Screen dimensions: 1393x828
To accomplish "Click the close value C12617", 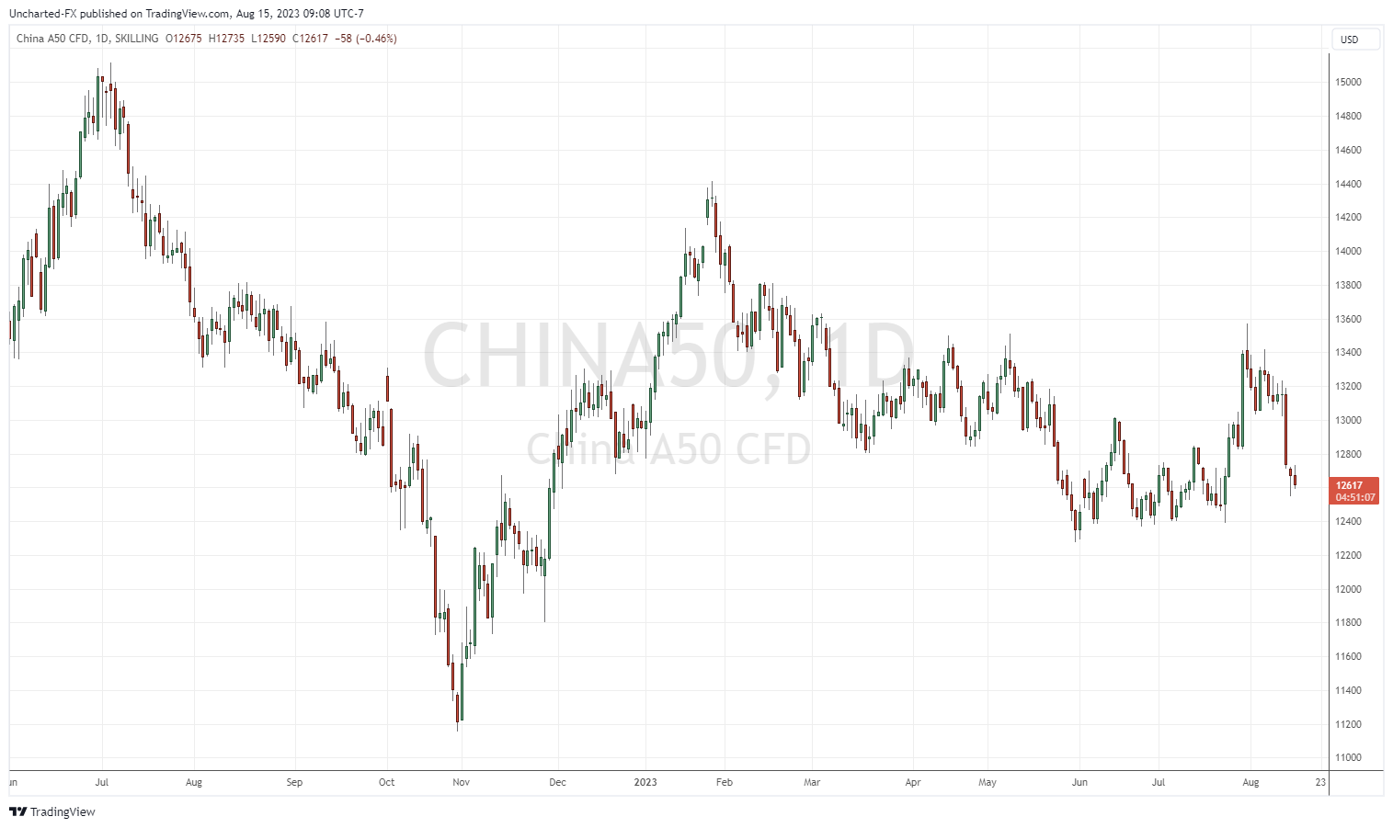I will (x=310, y=39).
